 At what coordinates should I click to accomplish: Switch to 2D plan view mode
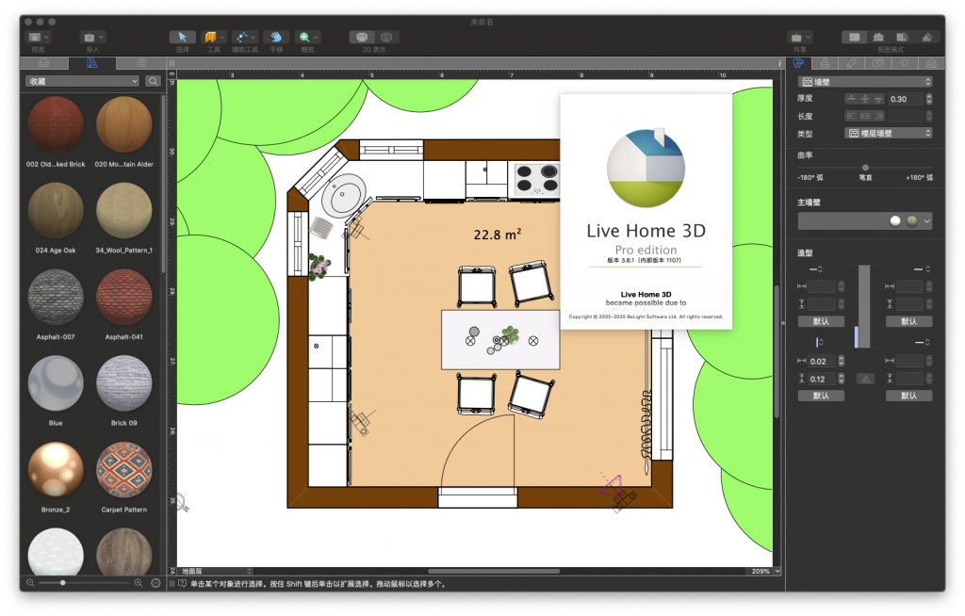point(854,37)
